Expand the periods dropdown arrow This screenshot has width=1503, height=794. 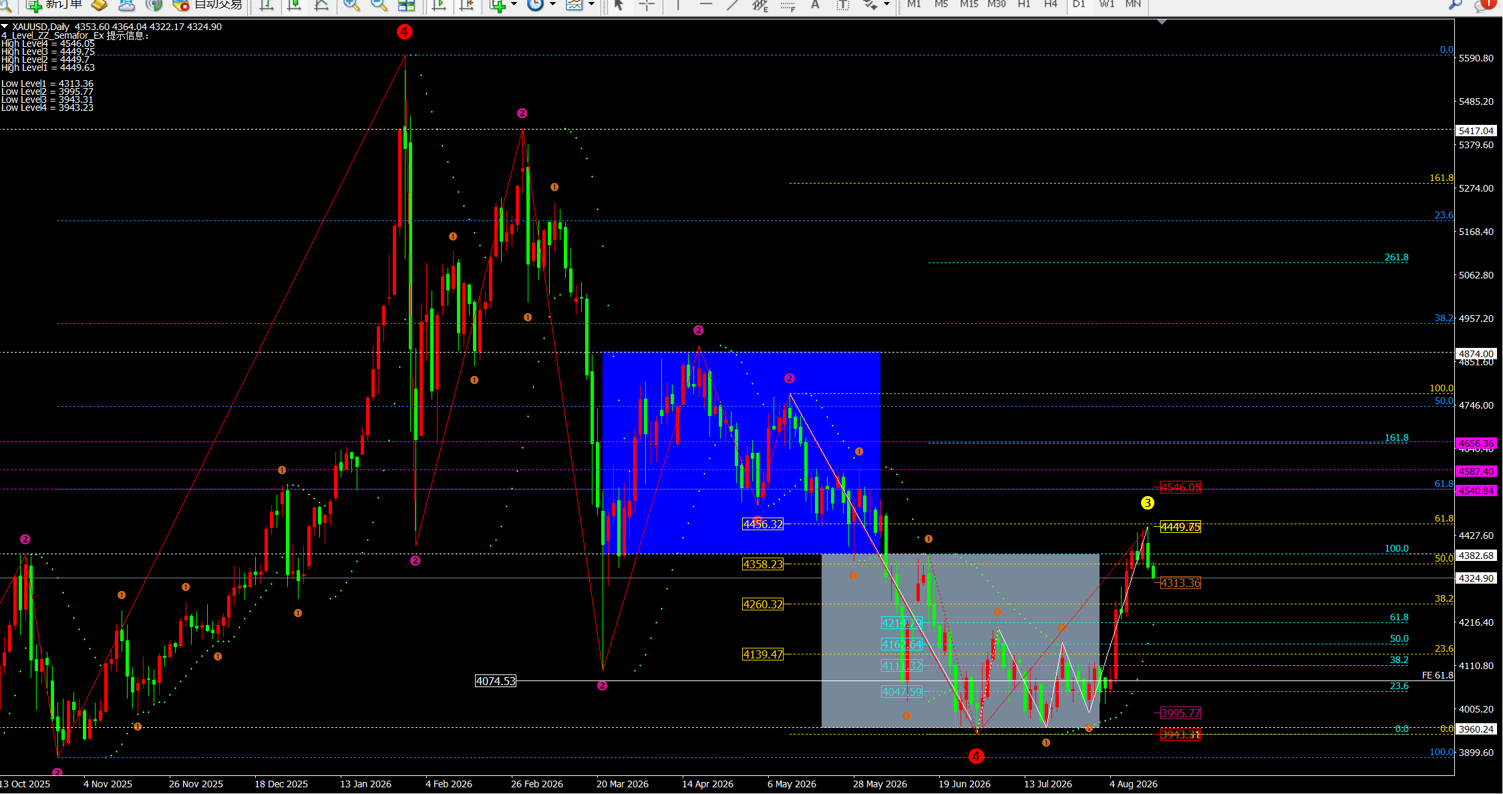point(552,5)
